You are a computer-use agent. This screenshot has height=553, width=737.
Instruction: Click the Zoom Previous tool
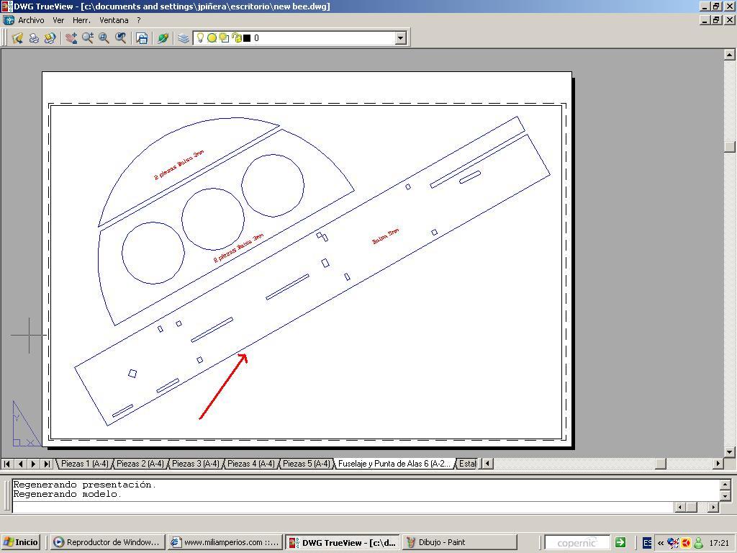(121, 38)
